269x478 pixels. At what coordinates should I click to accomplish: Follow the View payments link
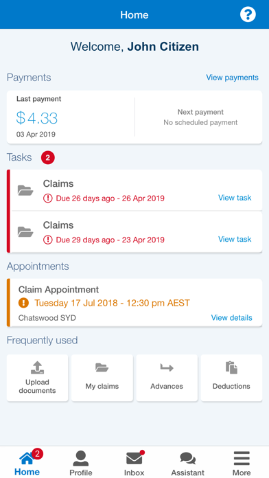coord(232,78)
